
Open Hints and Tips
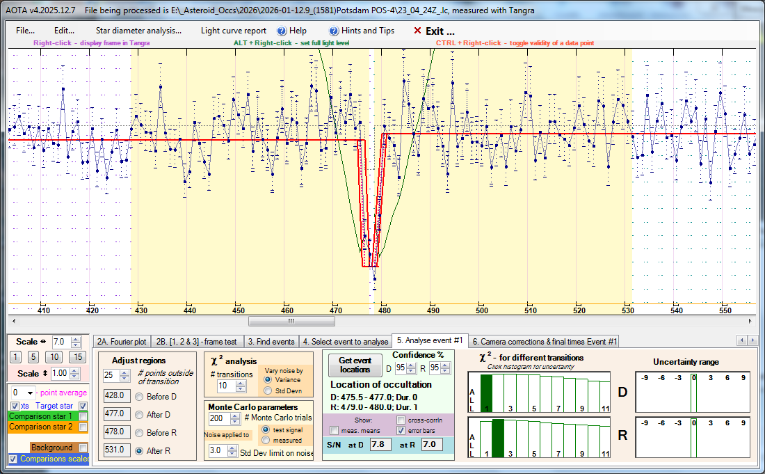pos(362,31)
